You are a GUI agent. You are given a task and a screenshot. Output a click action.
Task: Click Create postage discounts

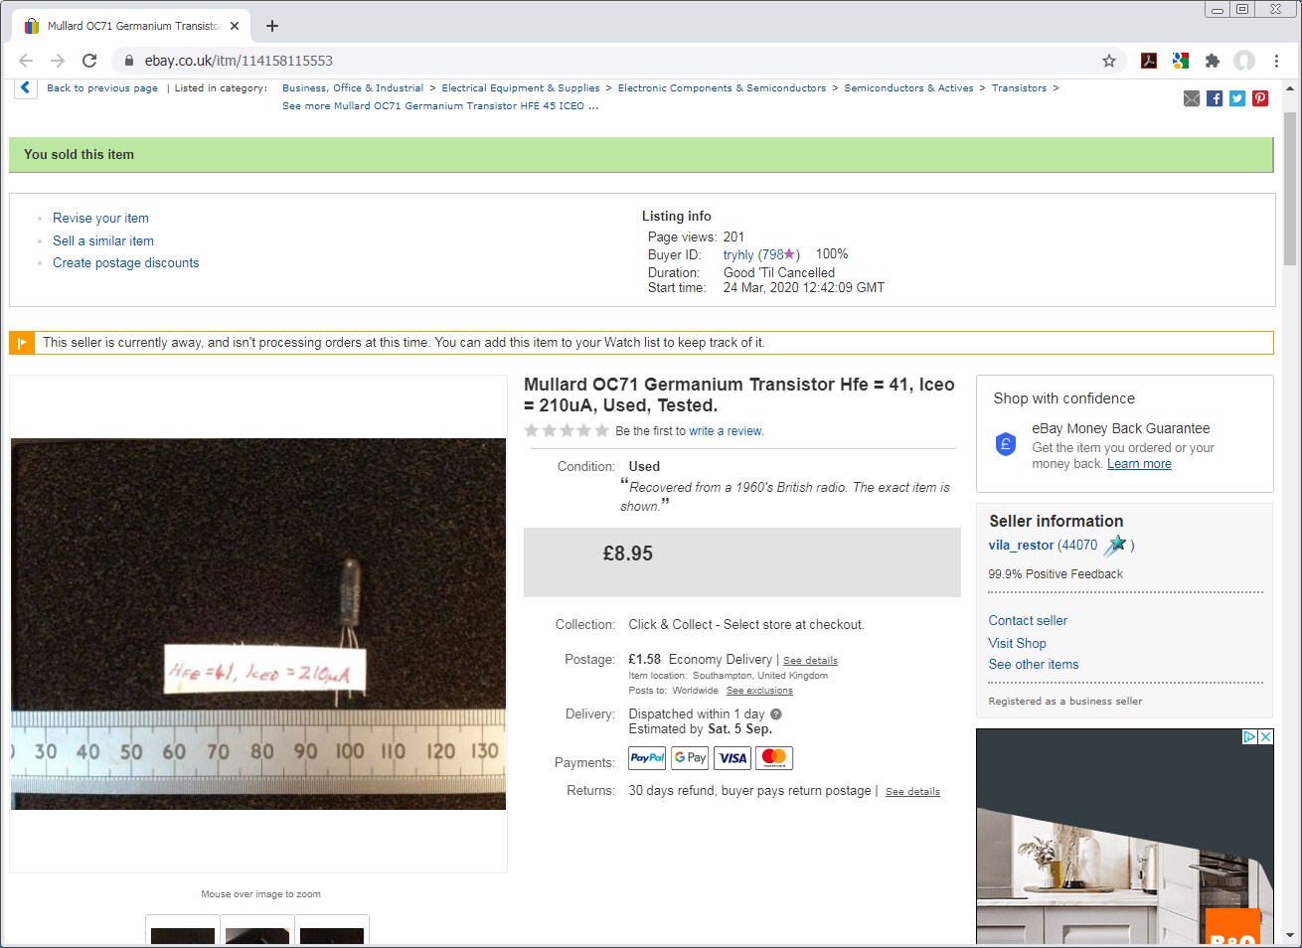point(126,263)
